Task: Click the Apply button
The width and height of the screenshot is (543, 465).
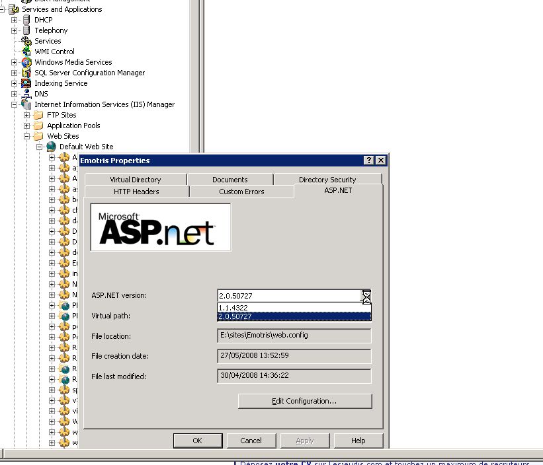Action: pyautogui.click(x=305, y=441)
